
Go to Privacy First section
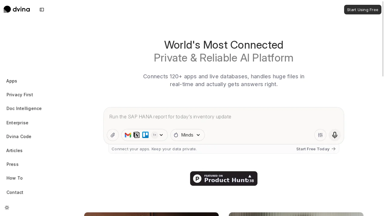pyautogui.click(x=20, y=95)
